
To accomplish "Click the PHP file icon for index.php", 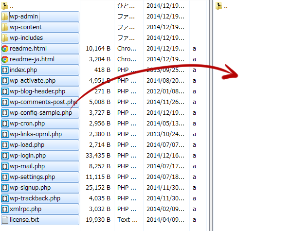I will pos(5,70).
